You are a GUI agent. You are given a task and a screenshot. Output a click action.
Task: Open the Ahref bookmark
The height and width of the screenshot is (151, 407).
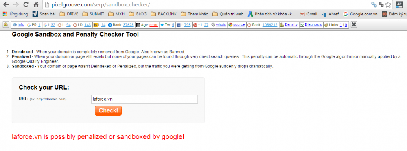coord(330,14)
